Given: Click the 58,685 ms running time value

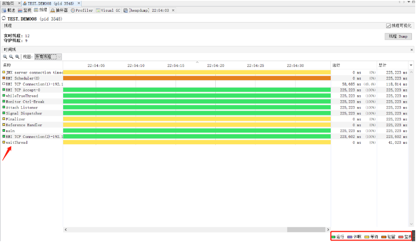Looking at the screenshot, I should click(352, 84).
